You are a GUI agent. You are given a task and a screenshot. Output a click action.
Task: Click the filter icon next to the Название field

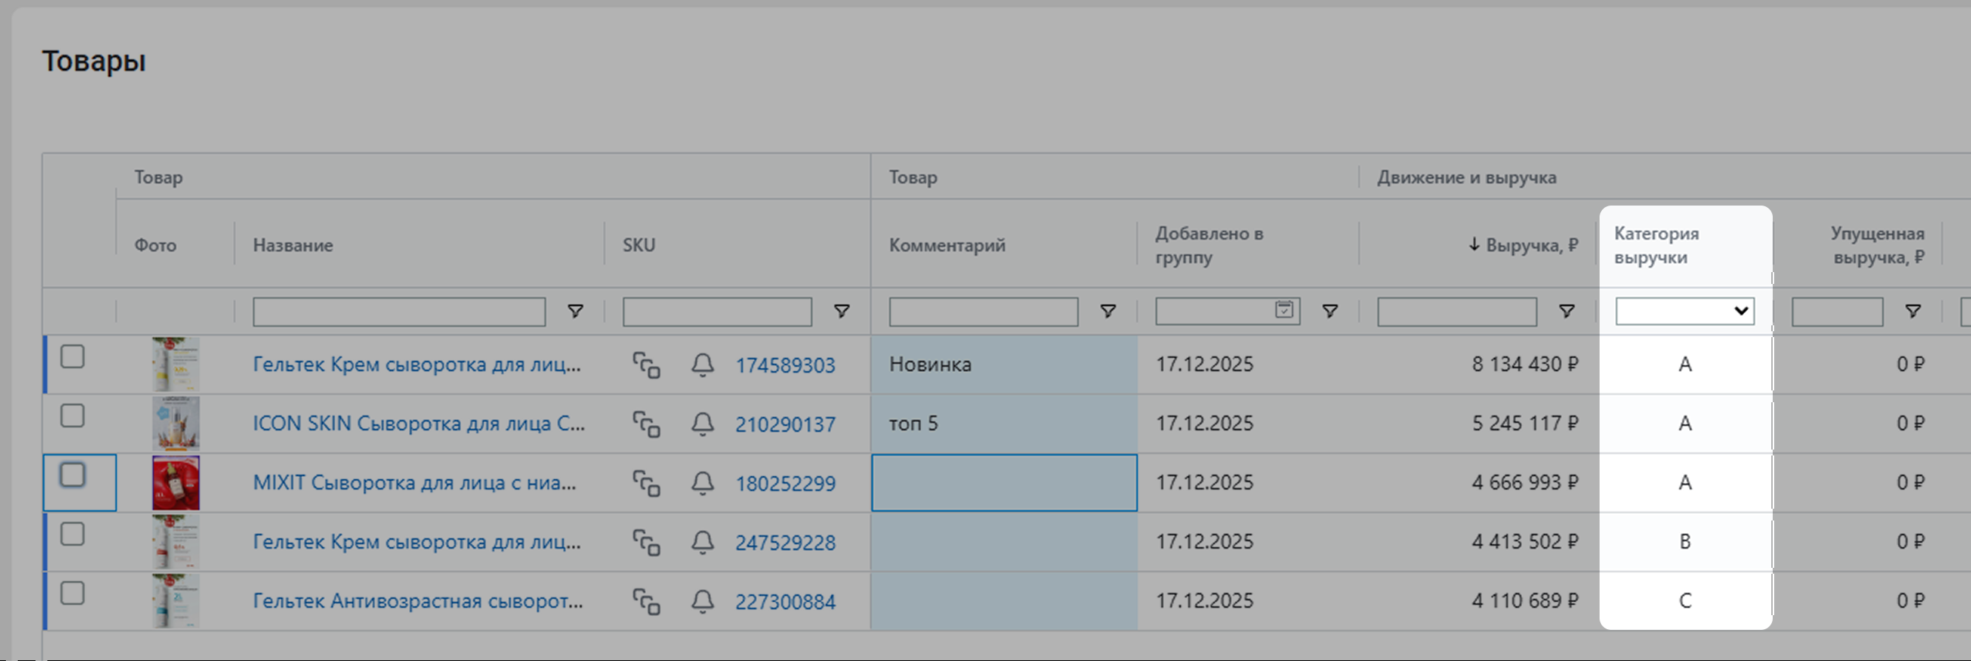pos(575,311)
